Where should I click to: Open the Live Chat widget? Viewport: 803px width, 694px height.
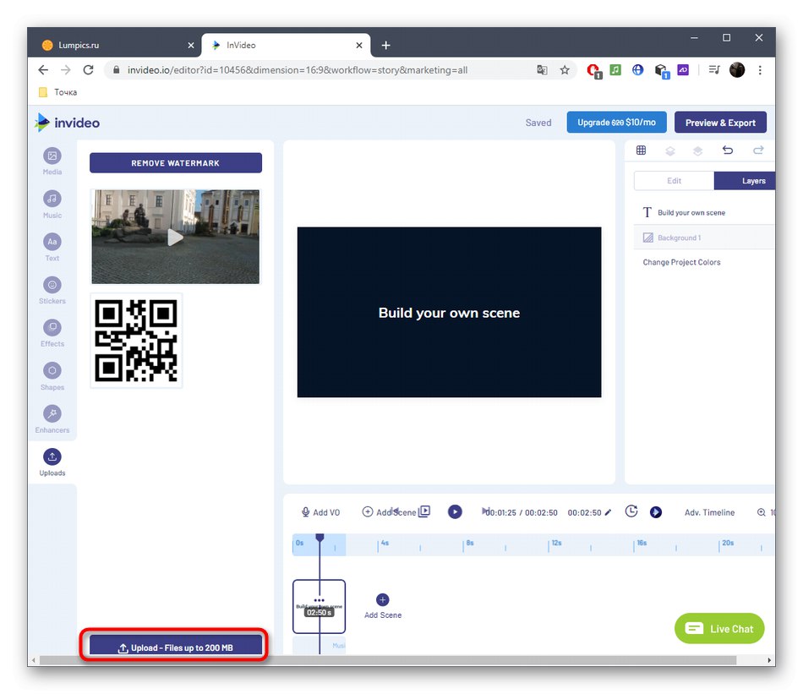click(719, 628)
